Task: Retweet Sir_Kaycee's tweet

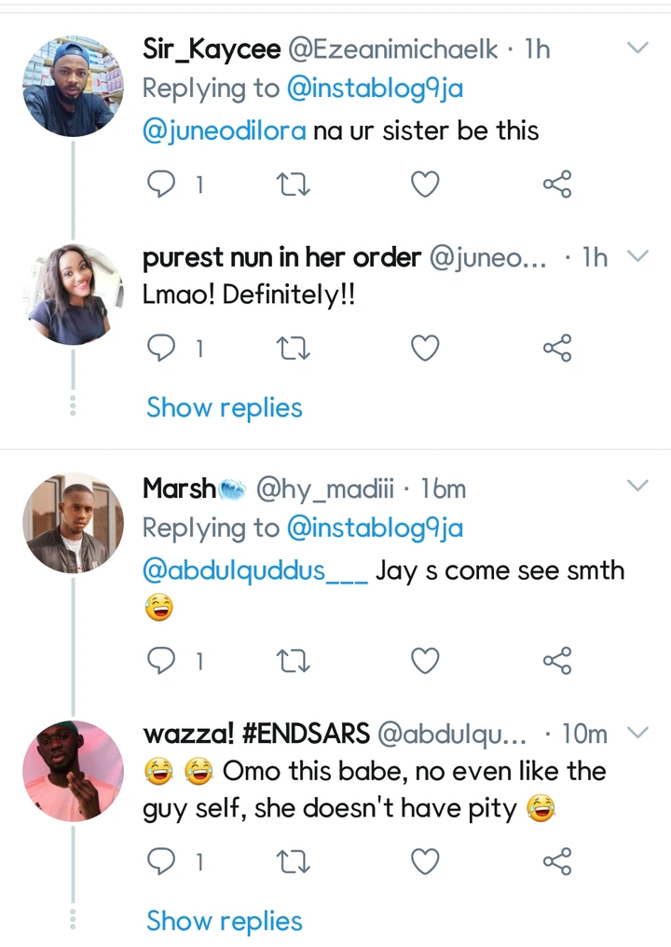Action: point(294,185)
